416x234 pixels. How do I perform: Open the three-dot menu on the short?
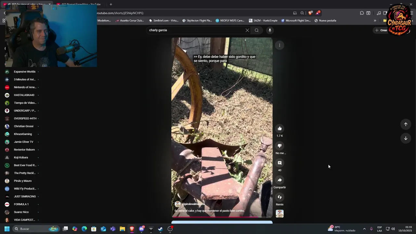[279, 45]
